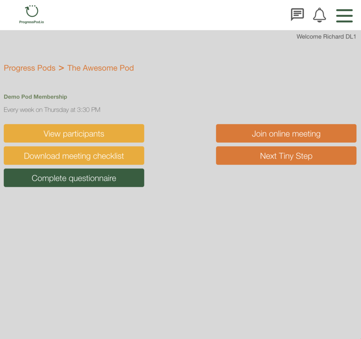The image size is (361, 339).
Task: Open the hamburger menu
Action: 344,16
